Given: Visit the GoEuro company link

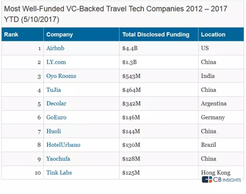Looking at the screenshot, I should pos(57,117).
